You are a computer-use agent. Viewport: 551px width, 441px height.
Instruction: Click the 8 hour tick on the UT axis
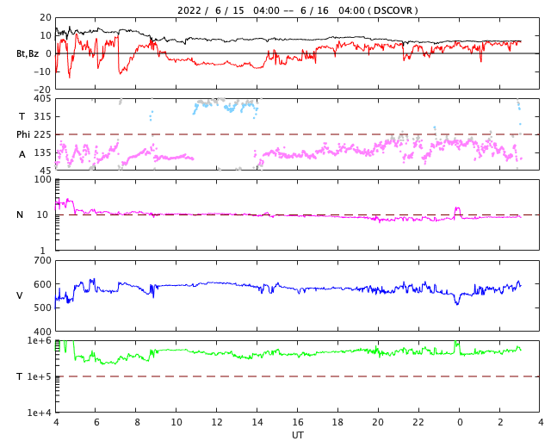(137, 422)
